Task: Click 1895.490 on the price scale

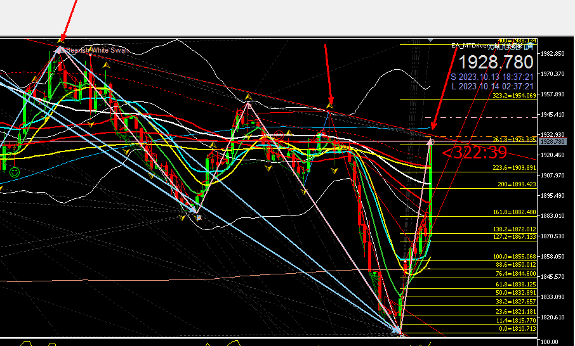Action: [553, 196]
